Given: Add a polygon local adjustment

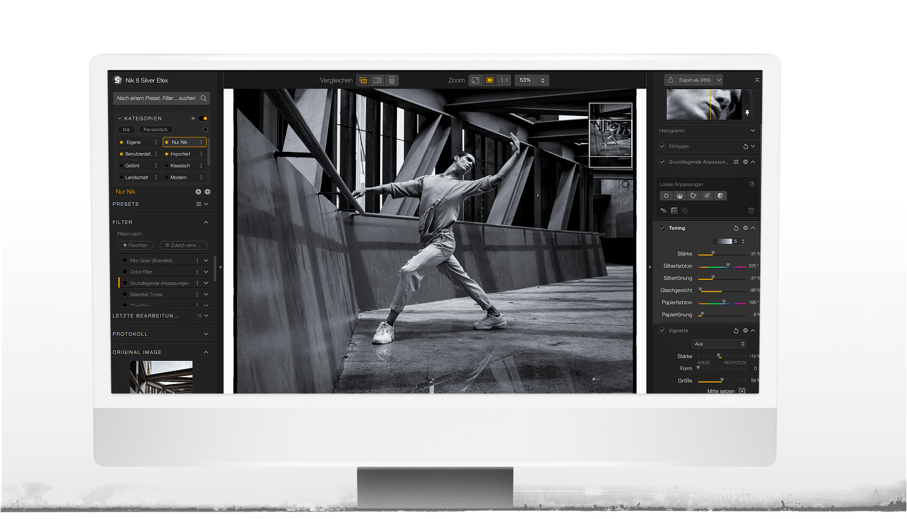Looking at the screenshot, I should click(x=693, y=196).
